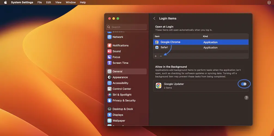Zoom window with green button
Screen dimensions: 274x136
pyautogui.click(x=118, y=18)
